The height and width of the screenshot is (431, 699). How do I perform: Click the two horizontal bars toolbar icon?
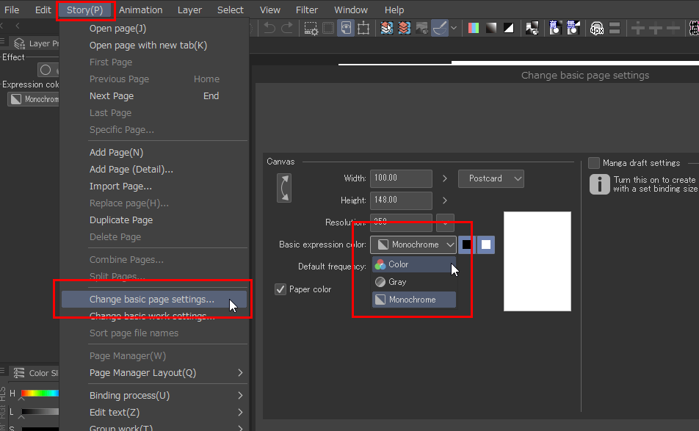(615, 28)
